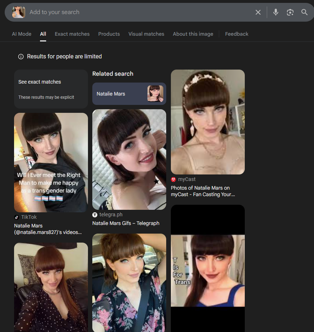Open the 'Results for people are limited' notice
The image size is (314, 332).
click(x=65, y=56)
